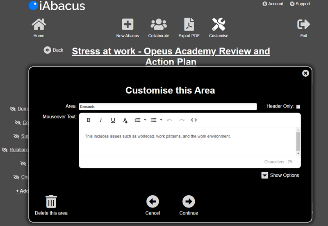328x226 pixels.
Task: Open the text color picker
Action: point(125,120)
